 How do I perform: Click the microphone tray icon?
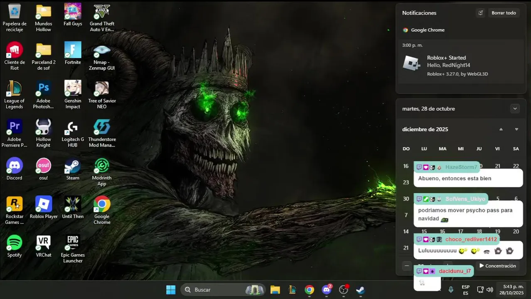tap(451, 290)
